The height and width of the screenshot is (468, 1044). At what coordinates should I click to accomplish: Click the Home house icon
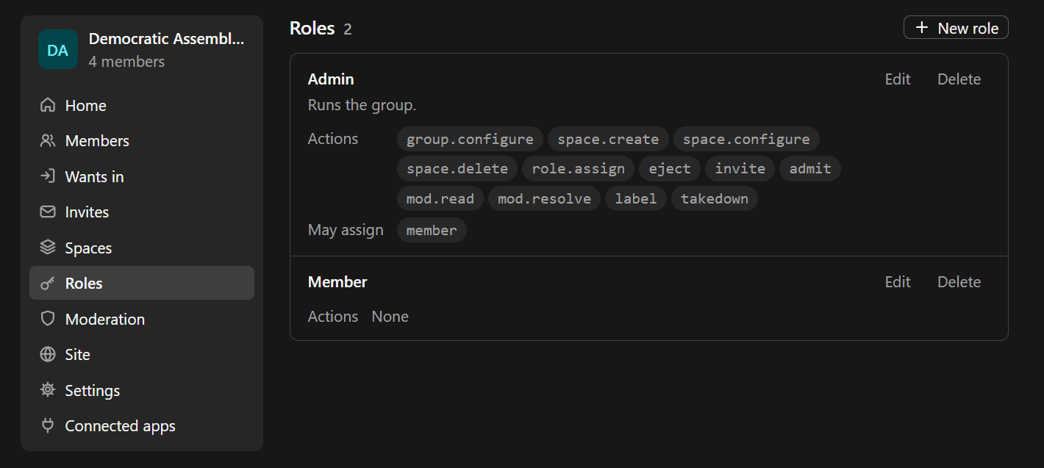point(48,105)
